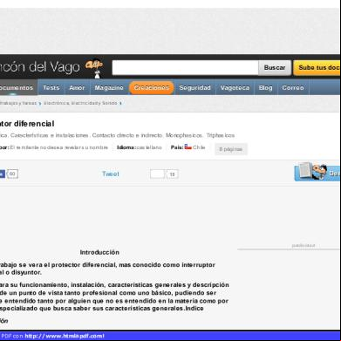Click the Tweet link

click(x=111, y=174)
